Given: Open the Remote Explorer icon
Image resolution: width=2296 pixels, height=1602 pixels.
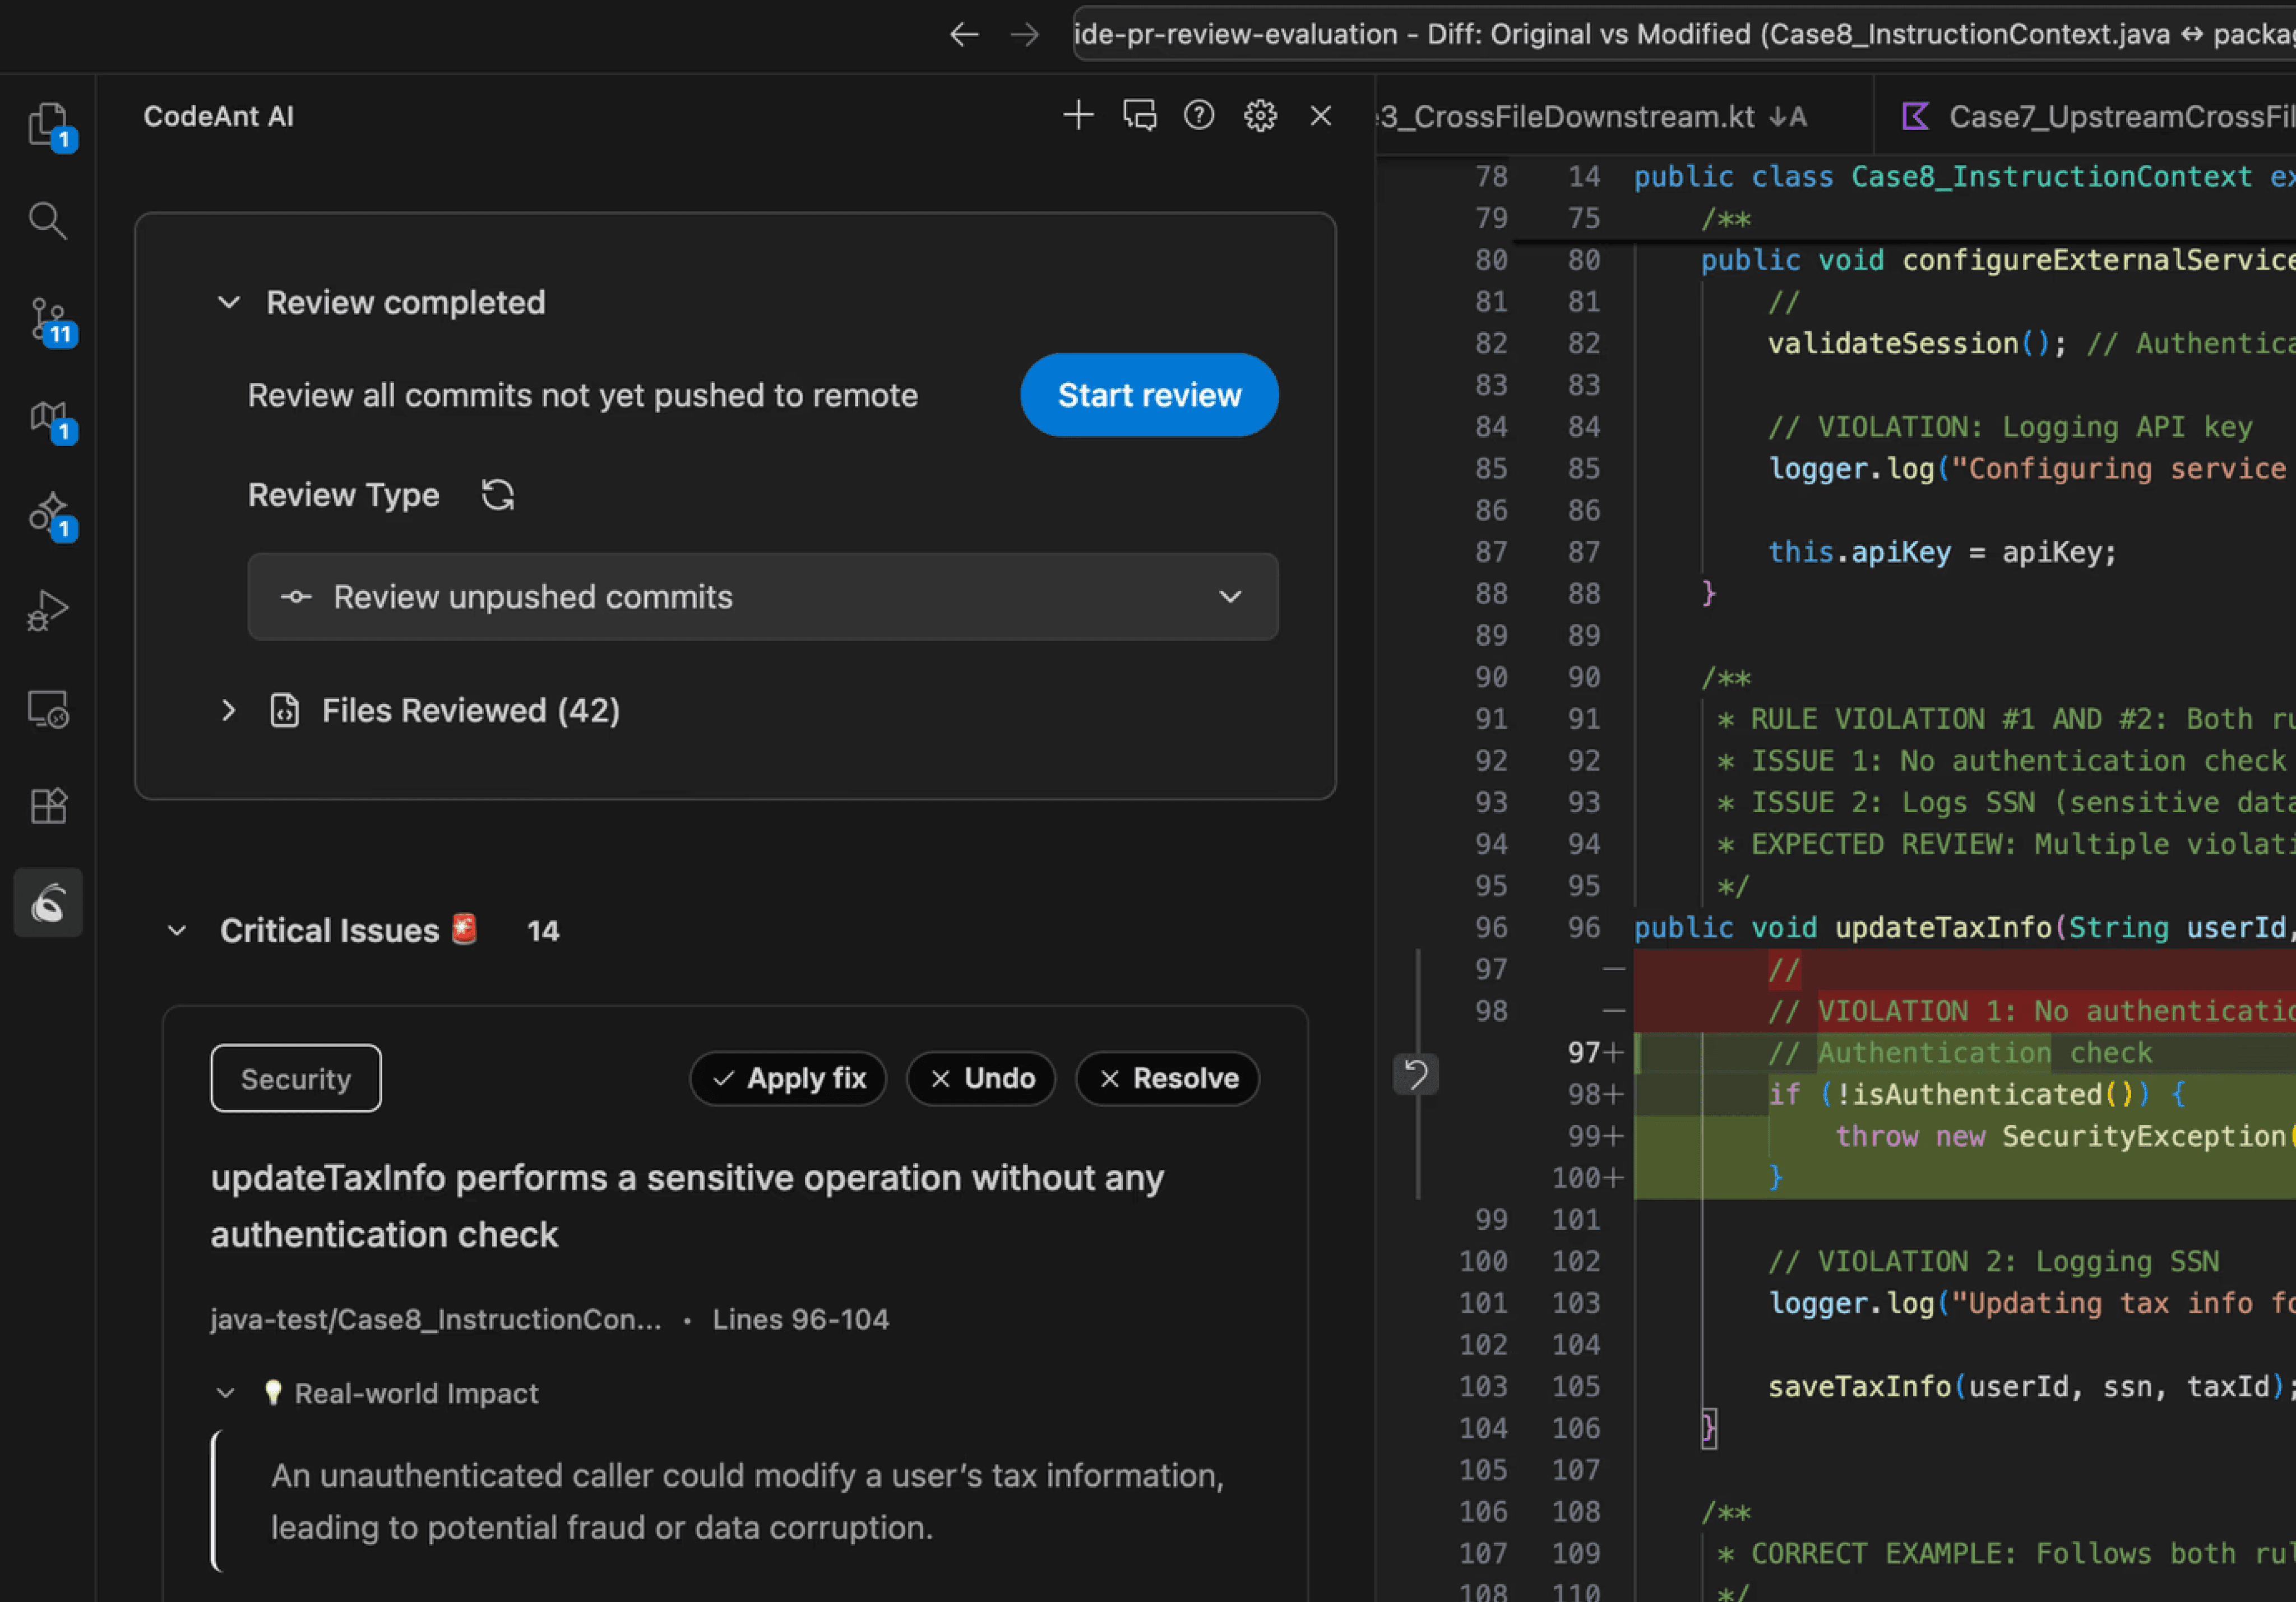Looking at the screenshot, I should pyautogui.click(x=48, y=709).
